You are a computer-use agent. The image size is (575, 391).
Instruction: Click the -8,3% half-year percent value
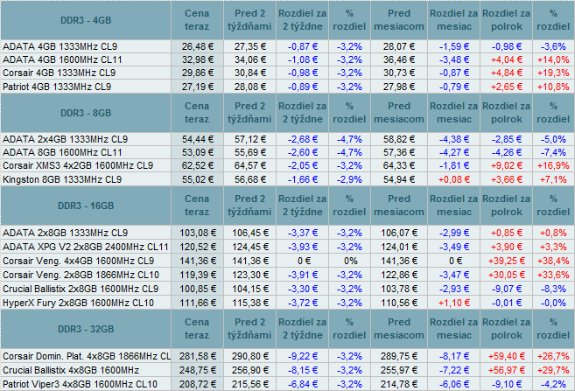[x=553, y=289]
